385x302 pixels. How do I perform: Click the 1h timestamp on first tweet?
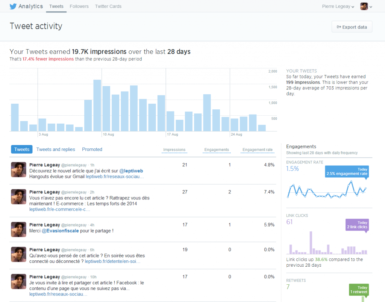point(92,165)
